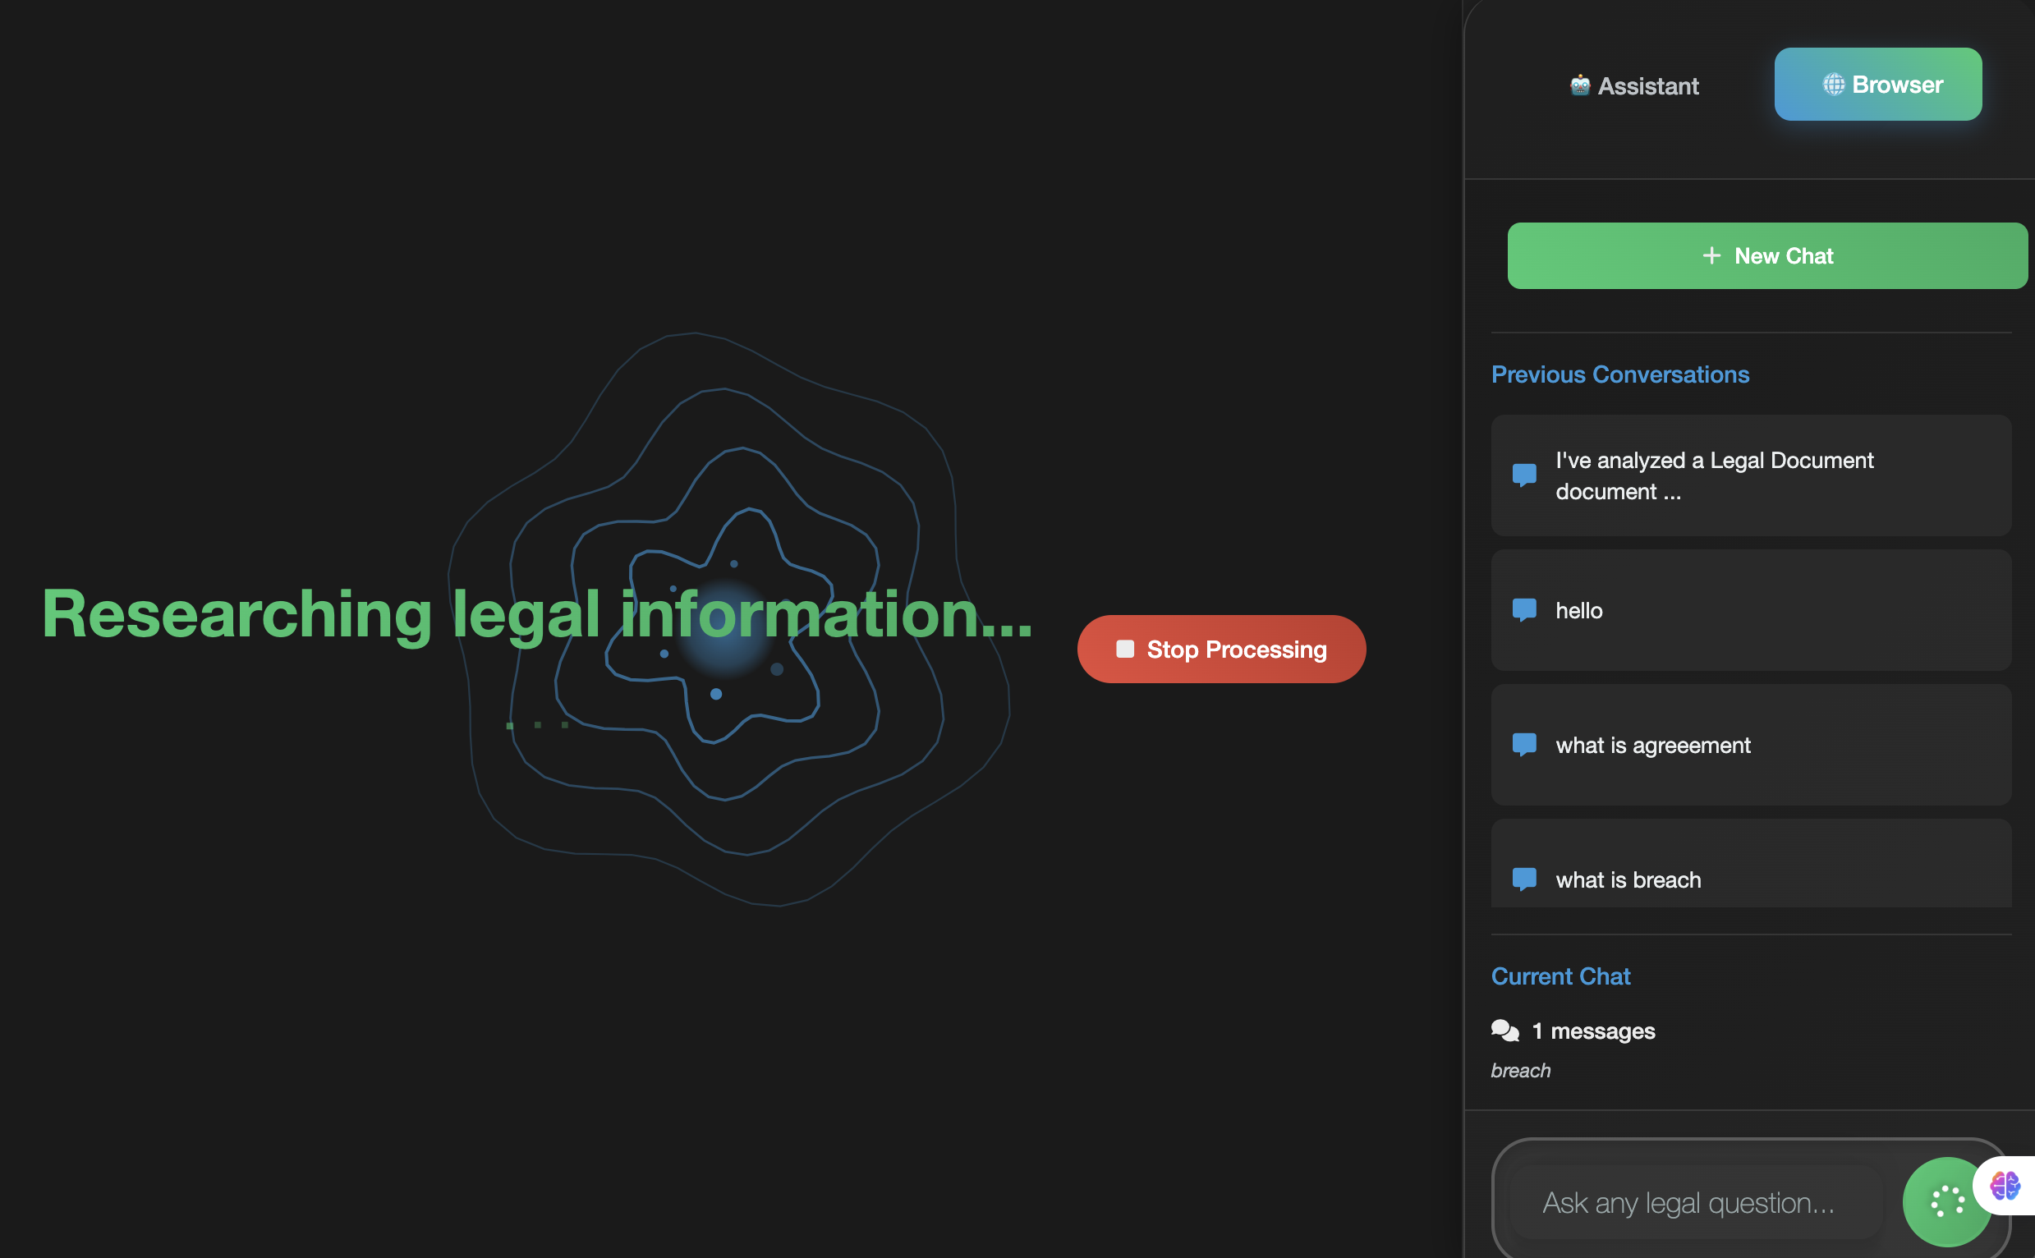Open 'I've analyzed a Legal Document' conversation
Viewport: 2035px width, 1258px height.
coord(1751,475)
